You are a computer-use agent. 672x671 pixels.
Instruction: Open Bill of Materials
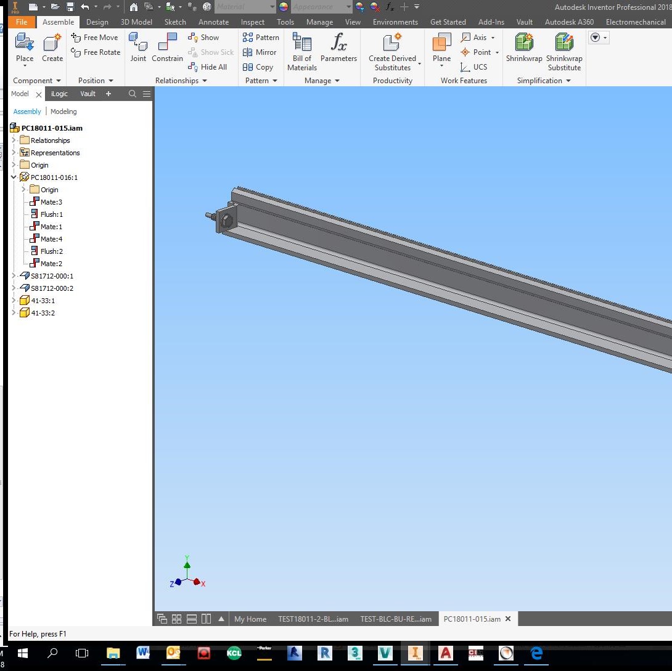click(x=301, y=51)
